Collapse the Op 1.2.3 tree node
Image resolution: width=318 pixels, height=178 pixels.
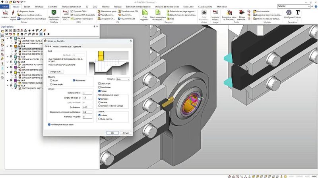(8, 57)
